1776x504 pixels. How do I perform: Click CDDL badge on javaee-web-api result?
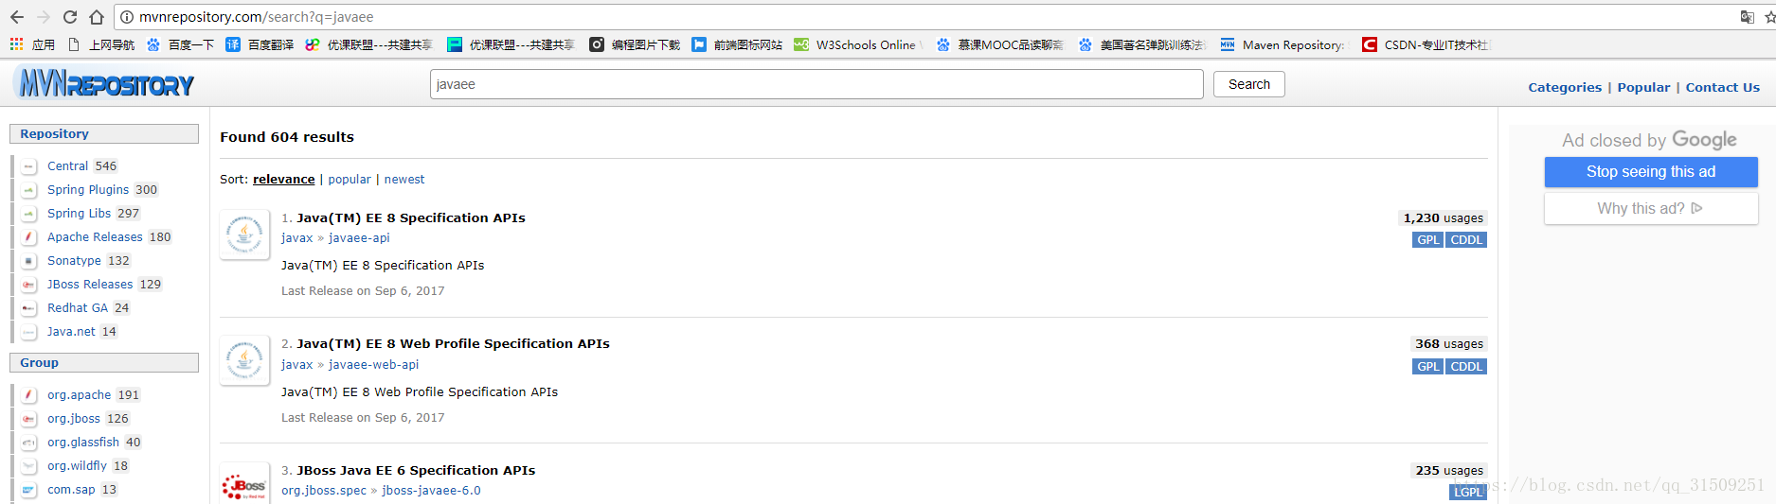tap(1466, 367)
